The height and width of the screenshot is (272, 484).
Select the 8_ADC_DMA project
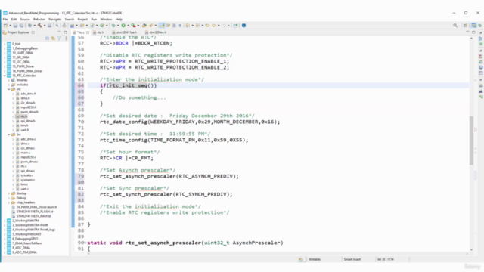coord(21,248)
